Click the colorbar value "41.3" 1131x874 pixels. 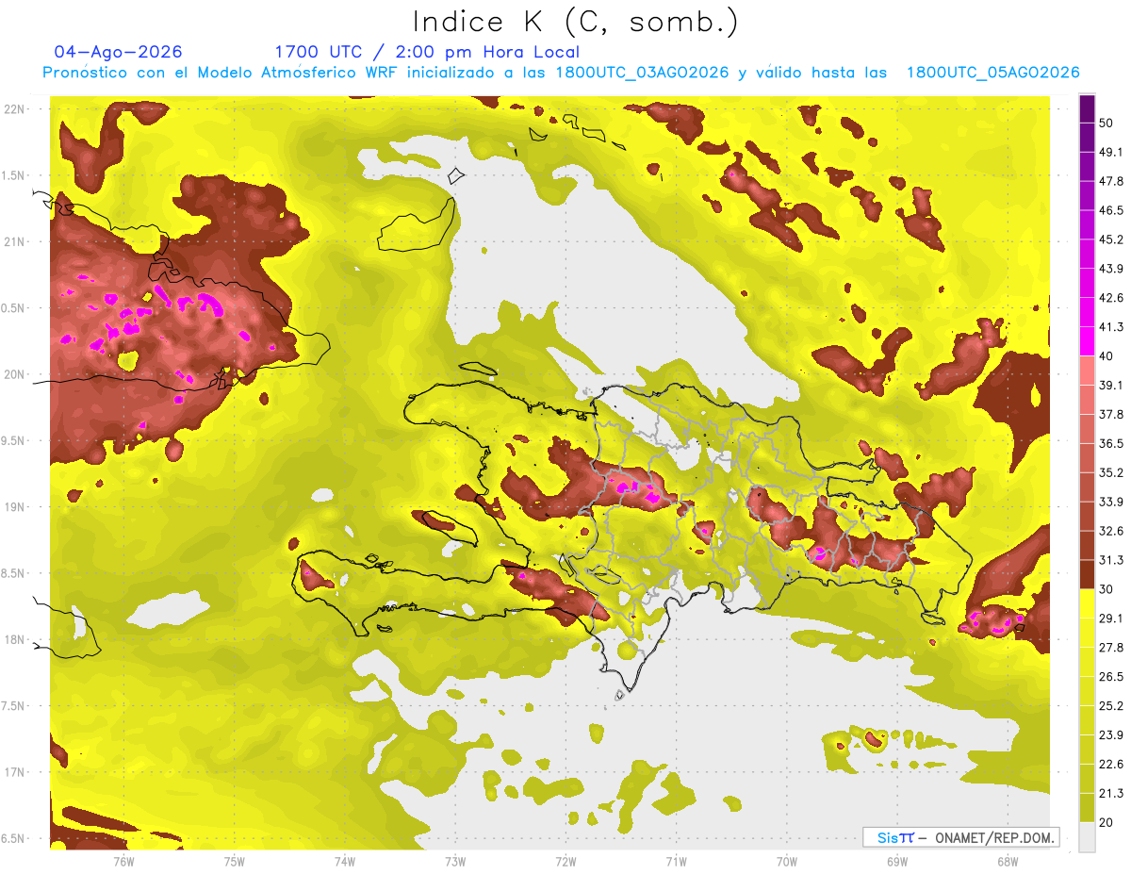tap(1111, 327)
